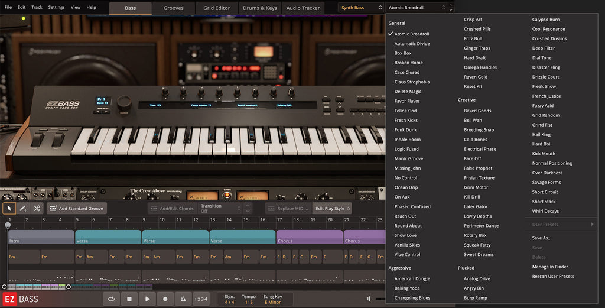The height and width of the screenshot is (308, 605).
Task: Adjust the modulation wheel on the keyboard
Action: (58, 140)
